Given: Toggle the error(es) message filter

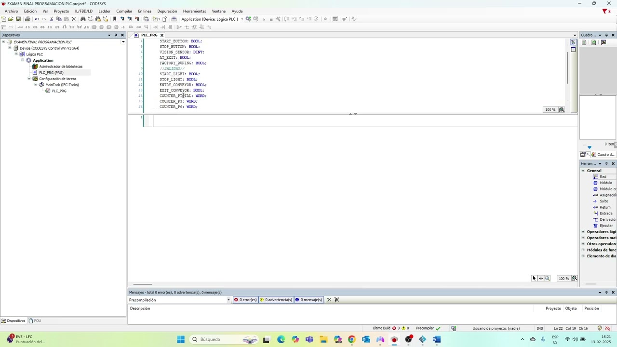Looking at the screenshot, I should click(x=245, y=300).
